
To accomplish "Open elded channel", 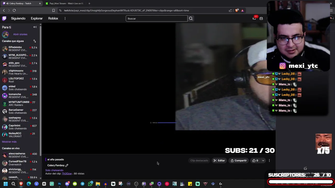I will pyautogui.click(x=20, y=88).
